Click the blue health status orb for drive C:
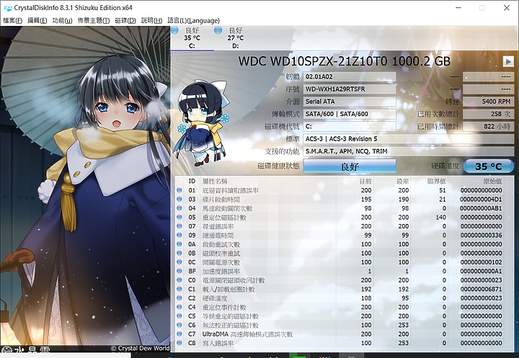 pos(175,30)
